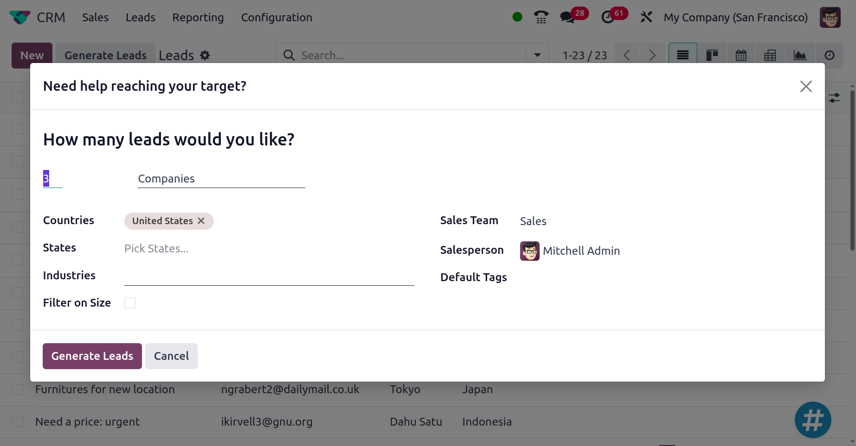Open the Configuration menu
The image size is (856, 446).
point(277,18)
